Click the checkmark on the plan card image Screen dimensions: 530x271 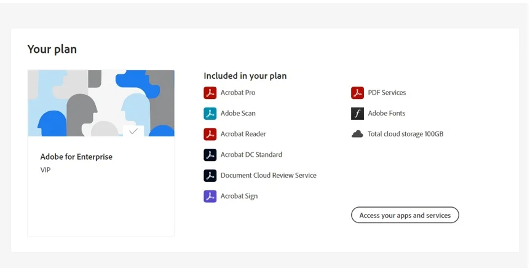[x=133, y=131]
